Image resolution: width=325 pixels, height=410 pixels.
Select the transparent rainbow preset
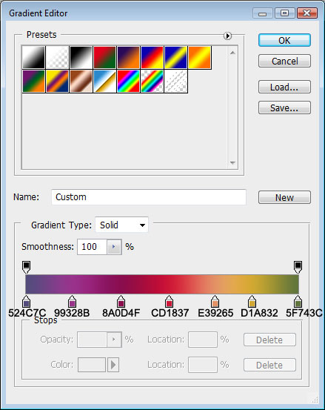click(152, 81)
